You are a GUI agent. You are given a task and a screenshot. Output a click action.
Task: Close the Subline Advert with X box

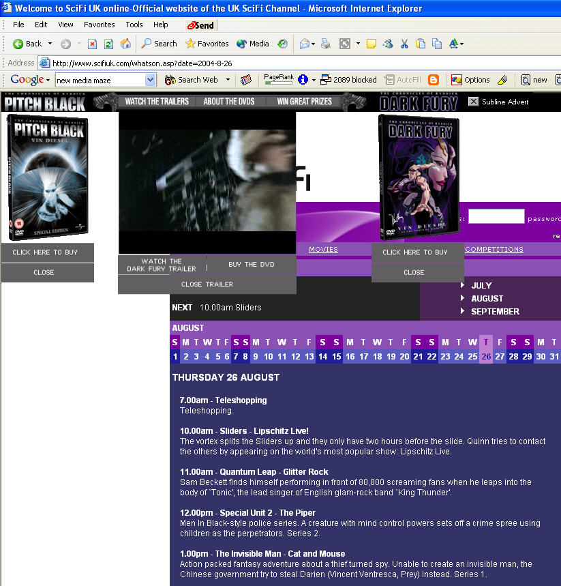click(x=473, y=101)
